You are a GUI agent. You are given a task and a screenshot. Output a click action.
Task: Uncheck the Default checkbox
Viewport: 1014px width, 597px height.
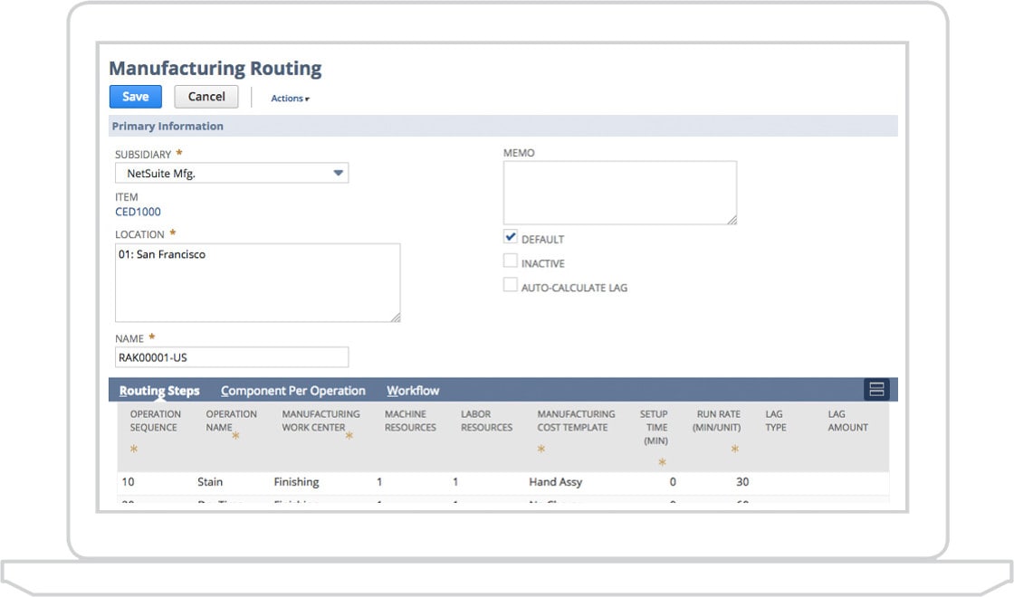(x=511, y=237)
